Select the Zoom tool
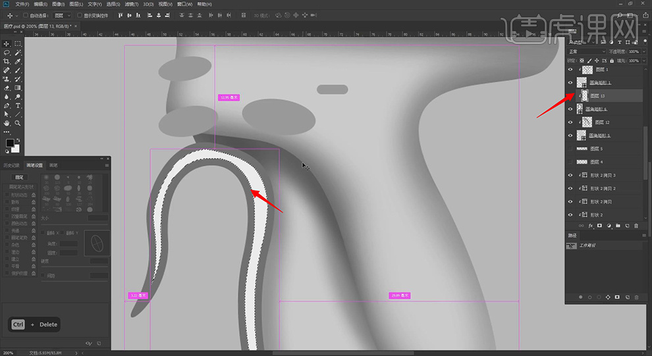Image resolution: width=652 pixels, height=356 pixels. click(x=18, y=123)
